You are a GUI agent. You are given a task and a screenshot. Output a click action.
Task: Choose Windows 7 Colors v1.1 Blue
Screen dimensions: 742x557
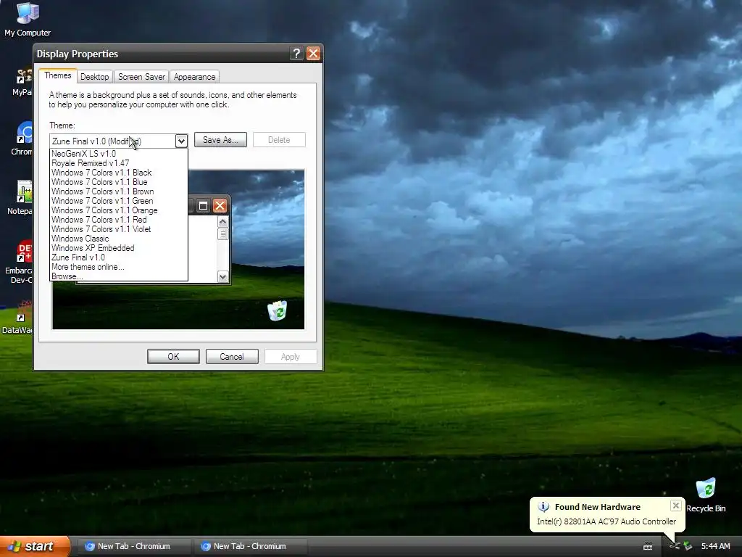pos(119,182)
